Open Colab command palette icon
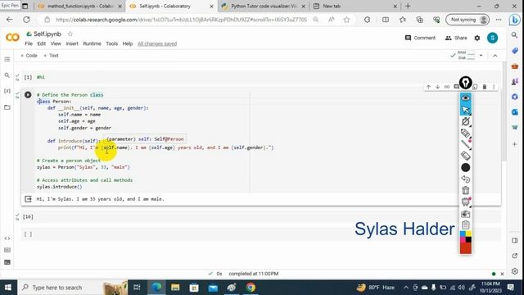The image size is (524, 295). (7, 250)
